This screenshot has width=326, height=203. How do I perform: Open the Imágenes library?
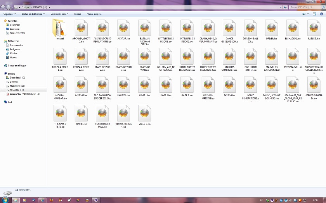(15, 49)
